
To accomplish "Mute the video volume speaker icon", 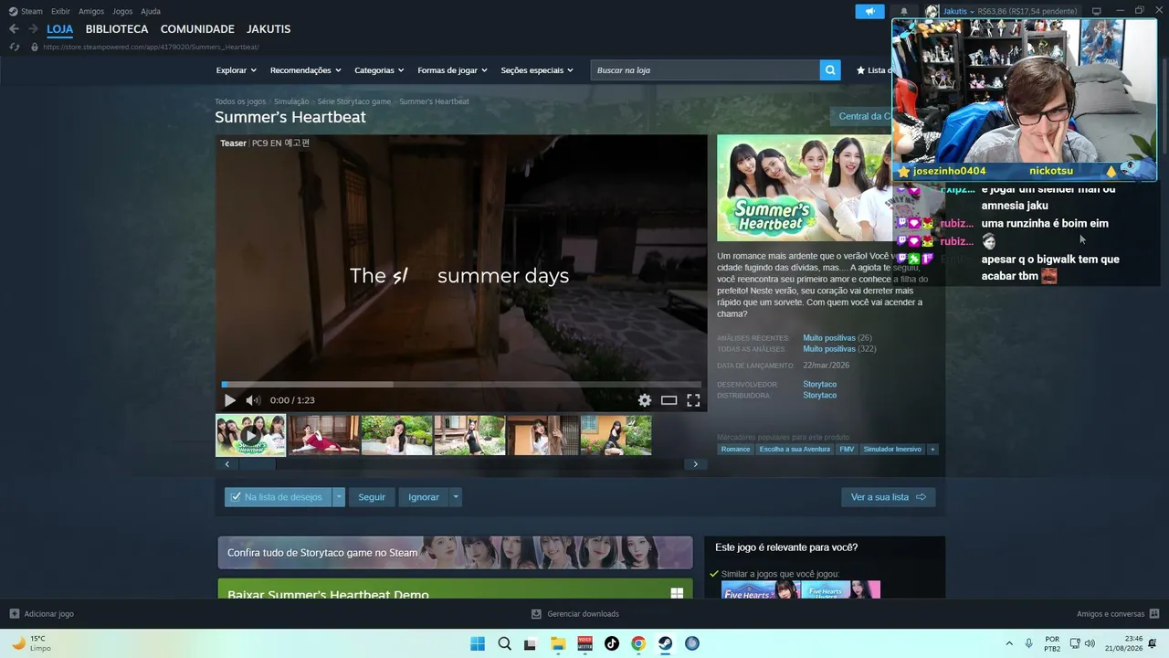I will pos(253,400).
